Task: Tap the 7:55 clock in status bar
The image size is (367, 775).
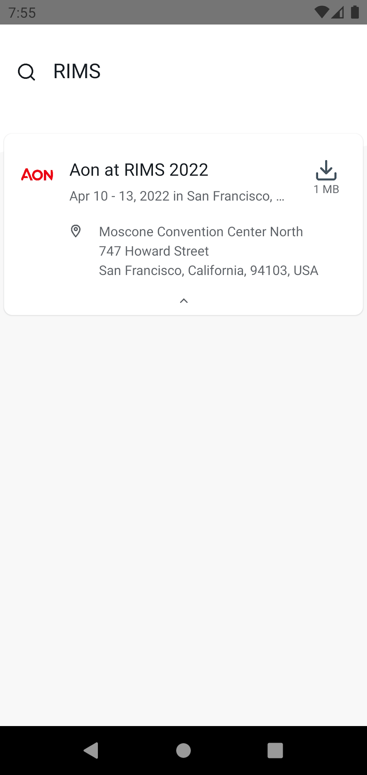Action: (22, 13)
